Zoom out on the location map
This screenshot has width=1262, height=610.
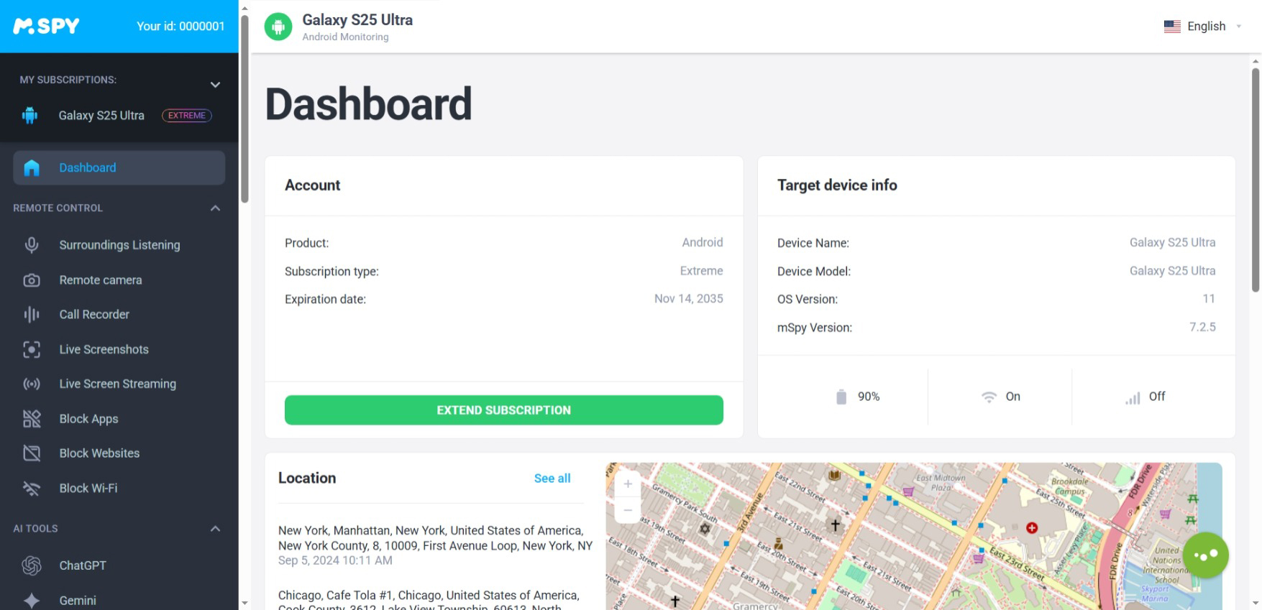[628, 510]
